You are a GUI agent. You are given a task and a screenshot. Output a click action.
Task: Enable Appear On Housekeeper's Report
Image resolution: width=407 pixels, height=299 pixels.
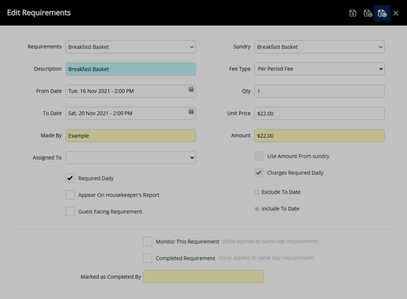click(x=70, y=195)
